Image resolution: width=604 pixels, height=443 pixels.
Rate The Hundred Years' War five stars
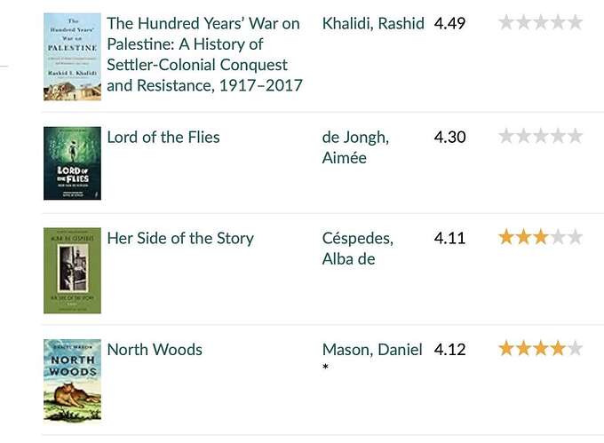coord(575,22)
